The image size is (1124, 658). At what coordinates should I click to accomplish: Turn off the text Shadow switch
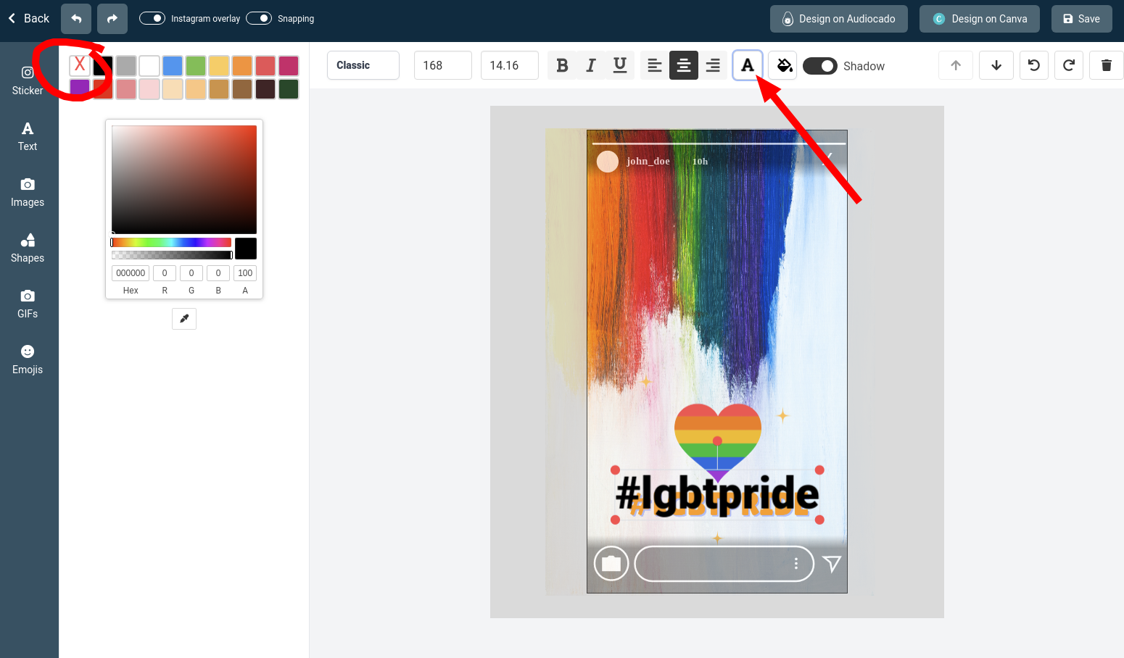tap(820, 66)
